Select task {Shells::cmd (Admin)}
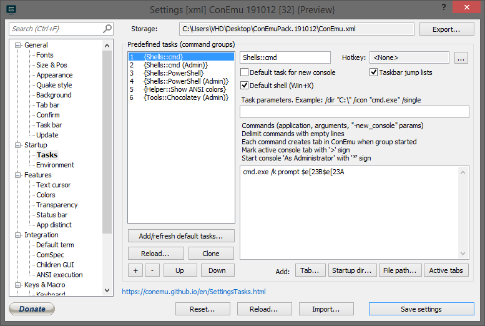 point(181,65)
